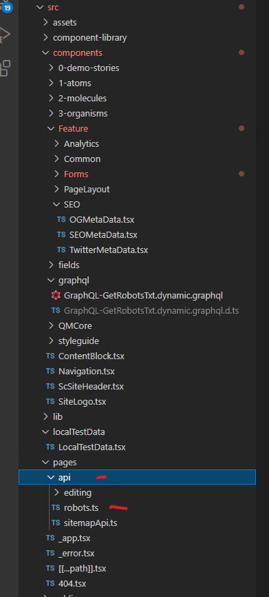Open GraphQL-GetRobotsTxt.dynamic.graphql.d.ts file
The width and height of the screenshot is (269, 597).
pos(151,311)
